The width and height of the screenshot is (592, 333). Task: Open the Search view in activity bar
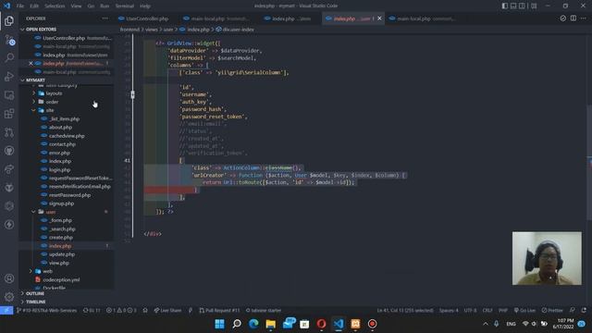tap(9, 57)
